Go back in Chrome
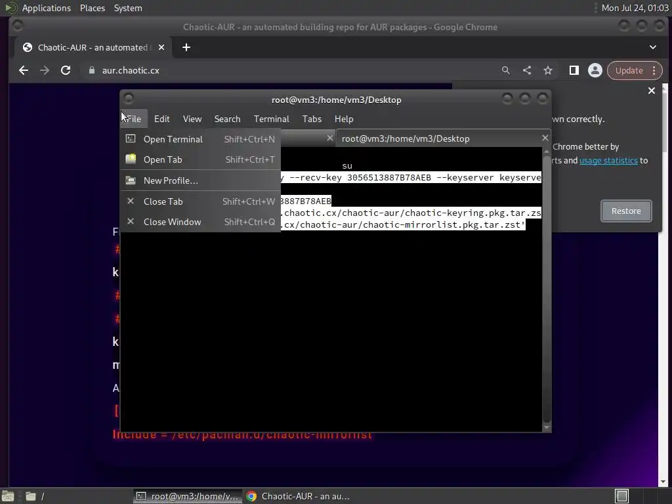This screenshot has height=504, width=672. click(x=24, y=70)
